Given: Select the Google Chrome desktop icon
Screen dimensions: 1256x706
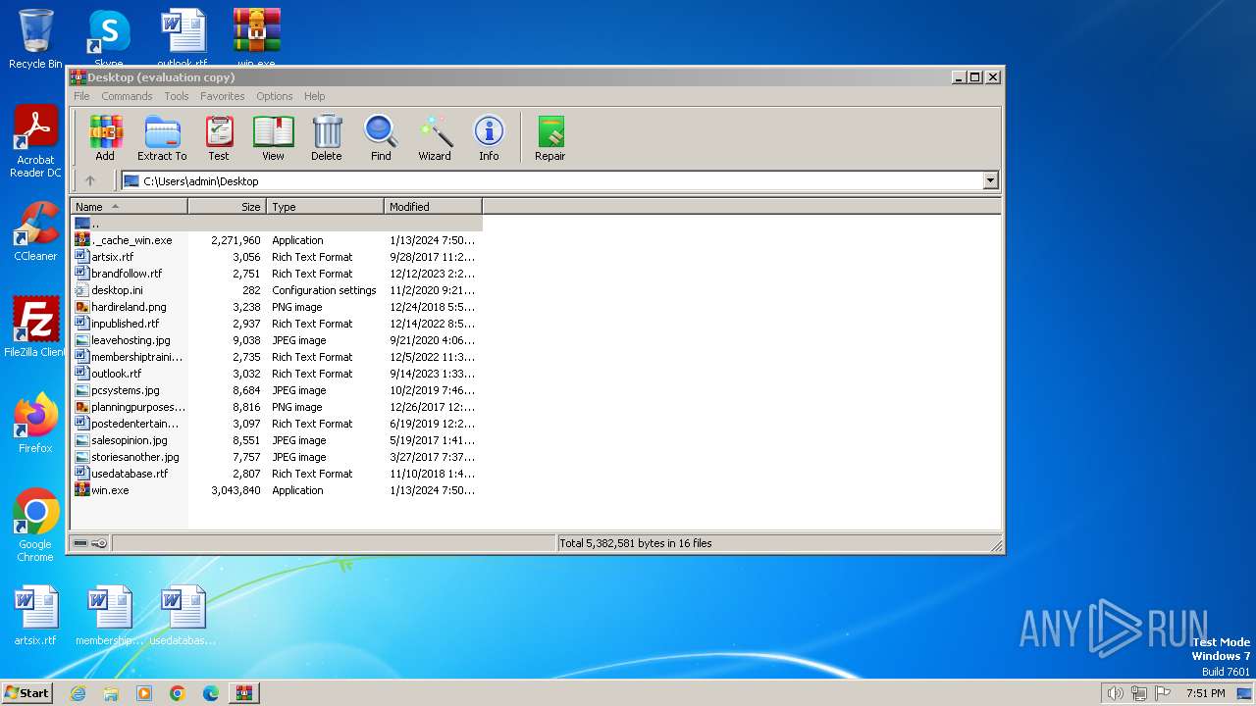Looking at the screenshot, I should tap(35, 526).
